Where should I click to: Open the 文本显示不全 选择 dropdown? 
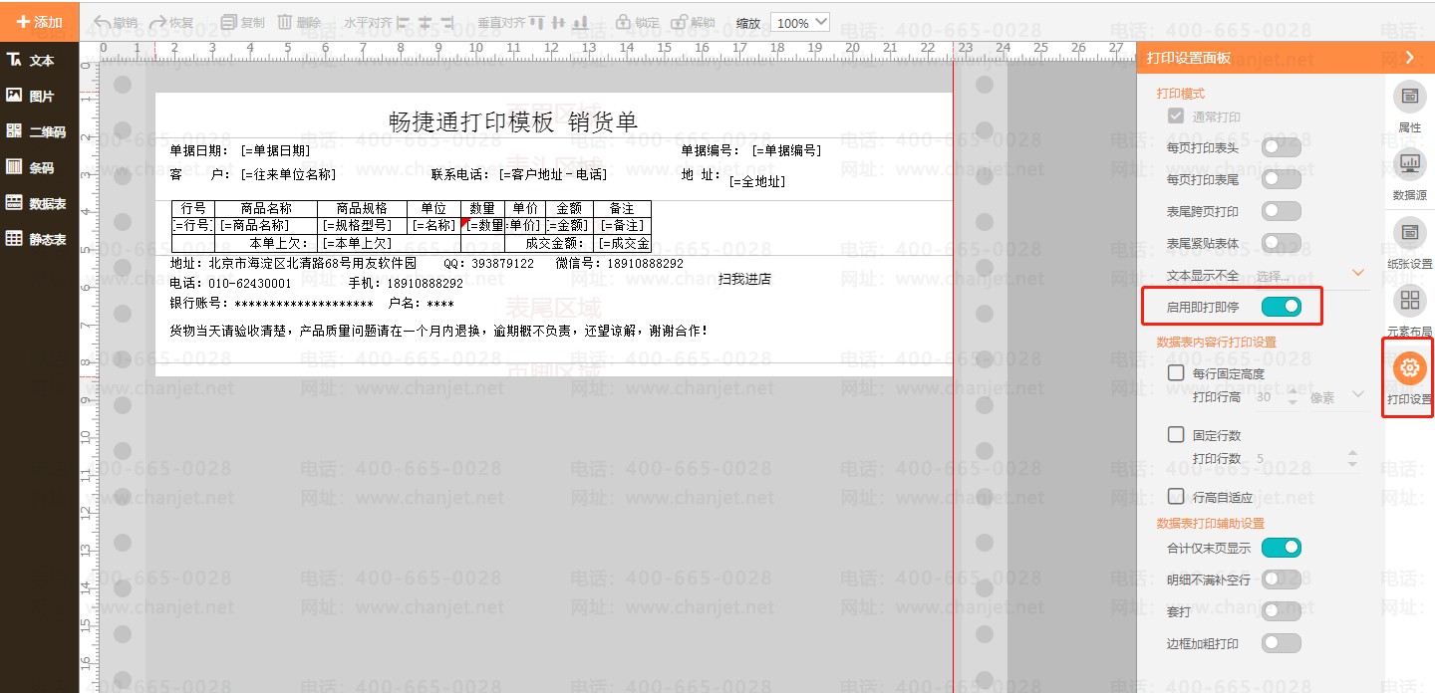(1310, 275)
